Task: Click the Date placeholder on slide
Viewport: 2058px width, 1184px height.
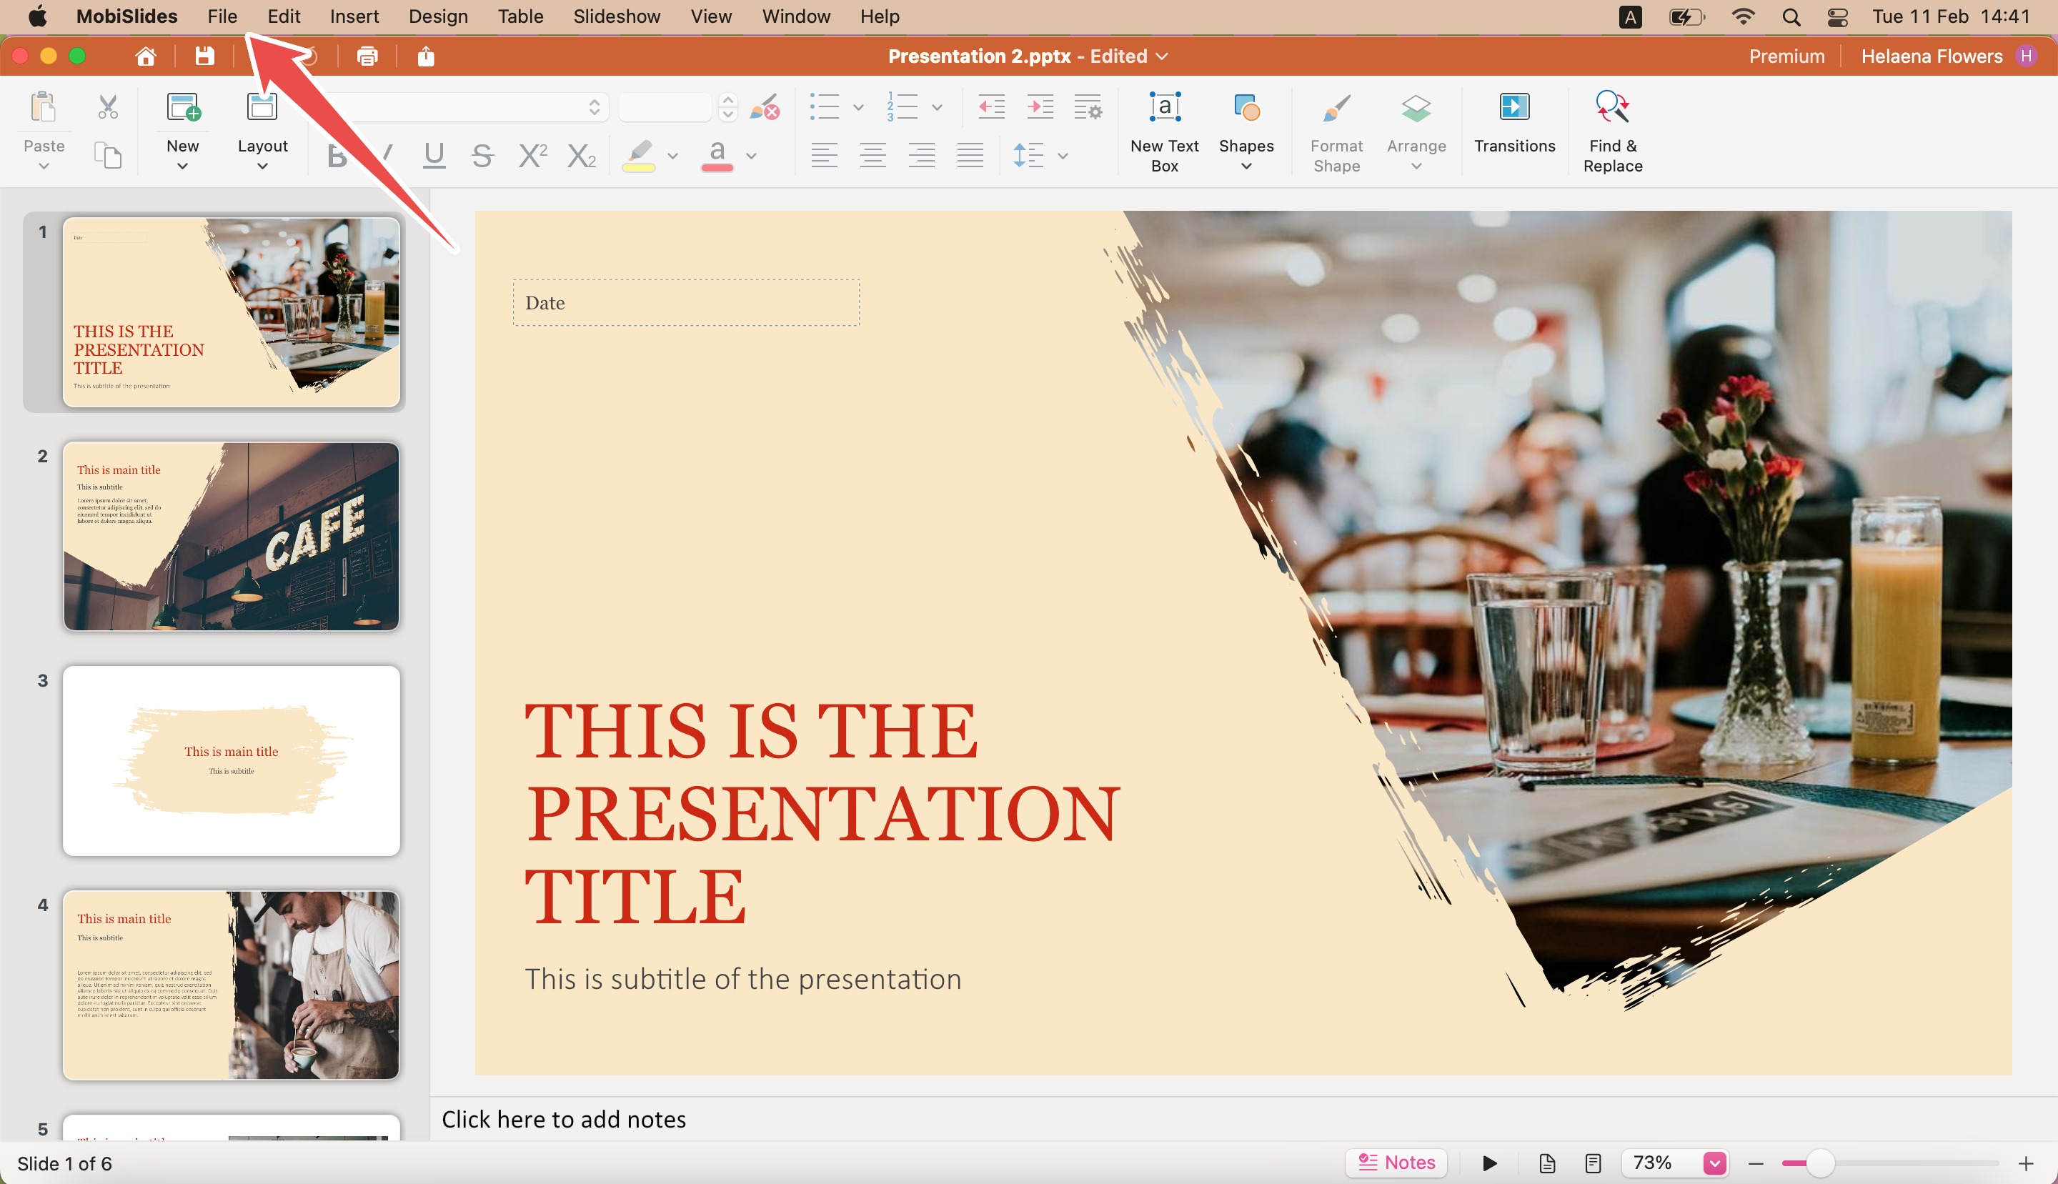Action: pyautogui.click(x=685, y=302)
